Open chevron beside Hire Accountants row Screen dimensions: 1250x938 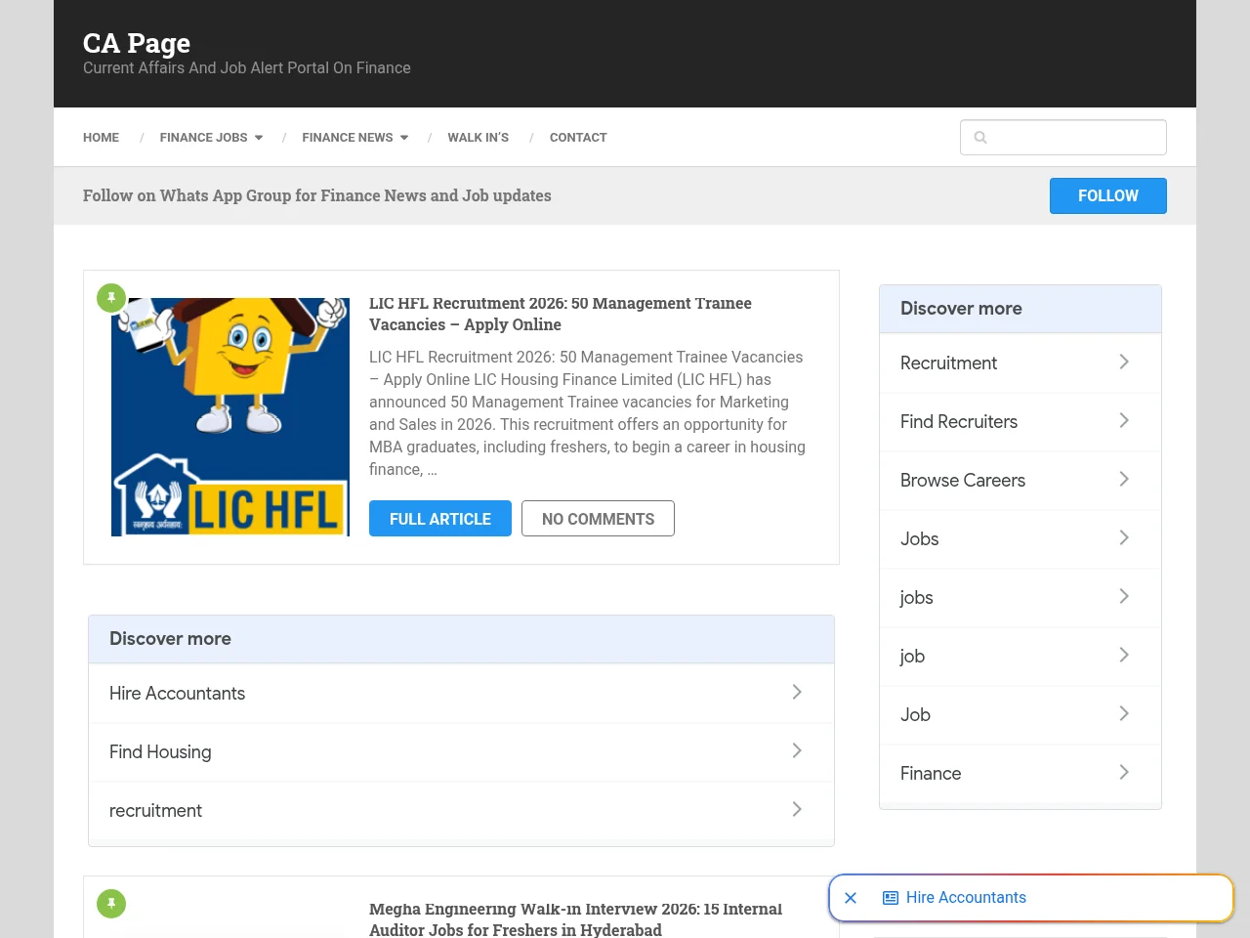[797, 693]
